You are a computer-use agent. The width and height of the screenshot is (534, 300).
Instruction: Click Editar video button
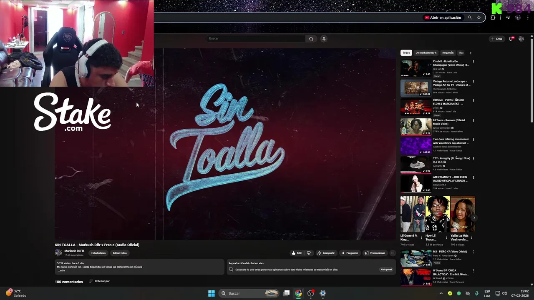coord(120,253)
